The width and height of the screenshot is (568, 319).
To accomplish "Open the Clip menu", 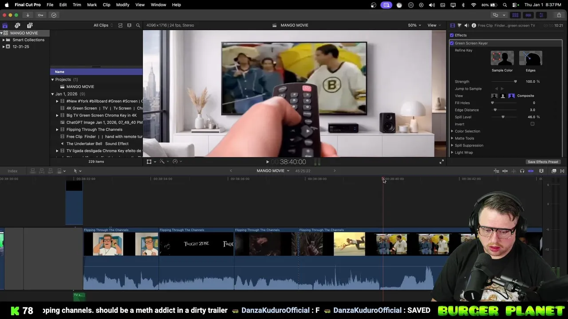I will pyautogui.click(x=106, y=5).
